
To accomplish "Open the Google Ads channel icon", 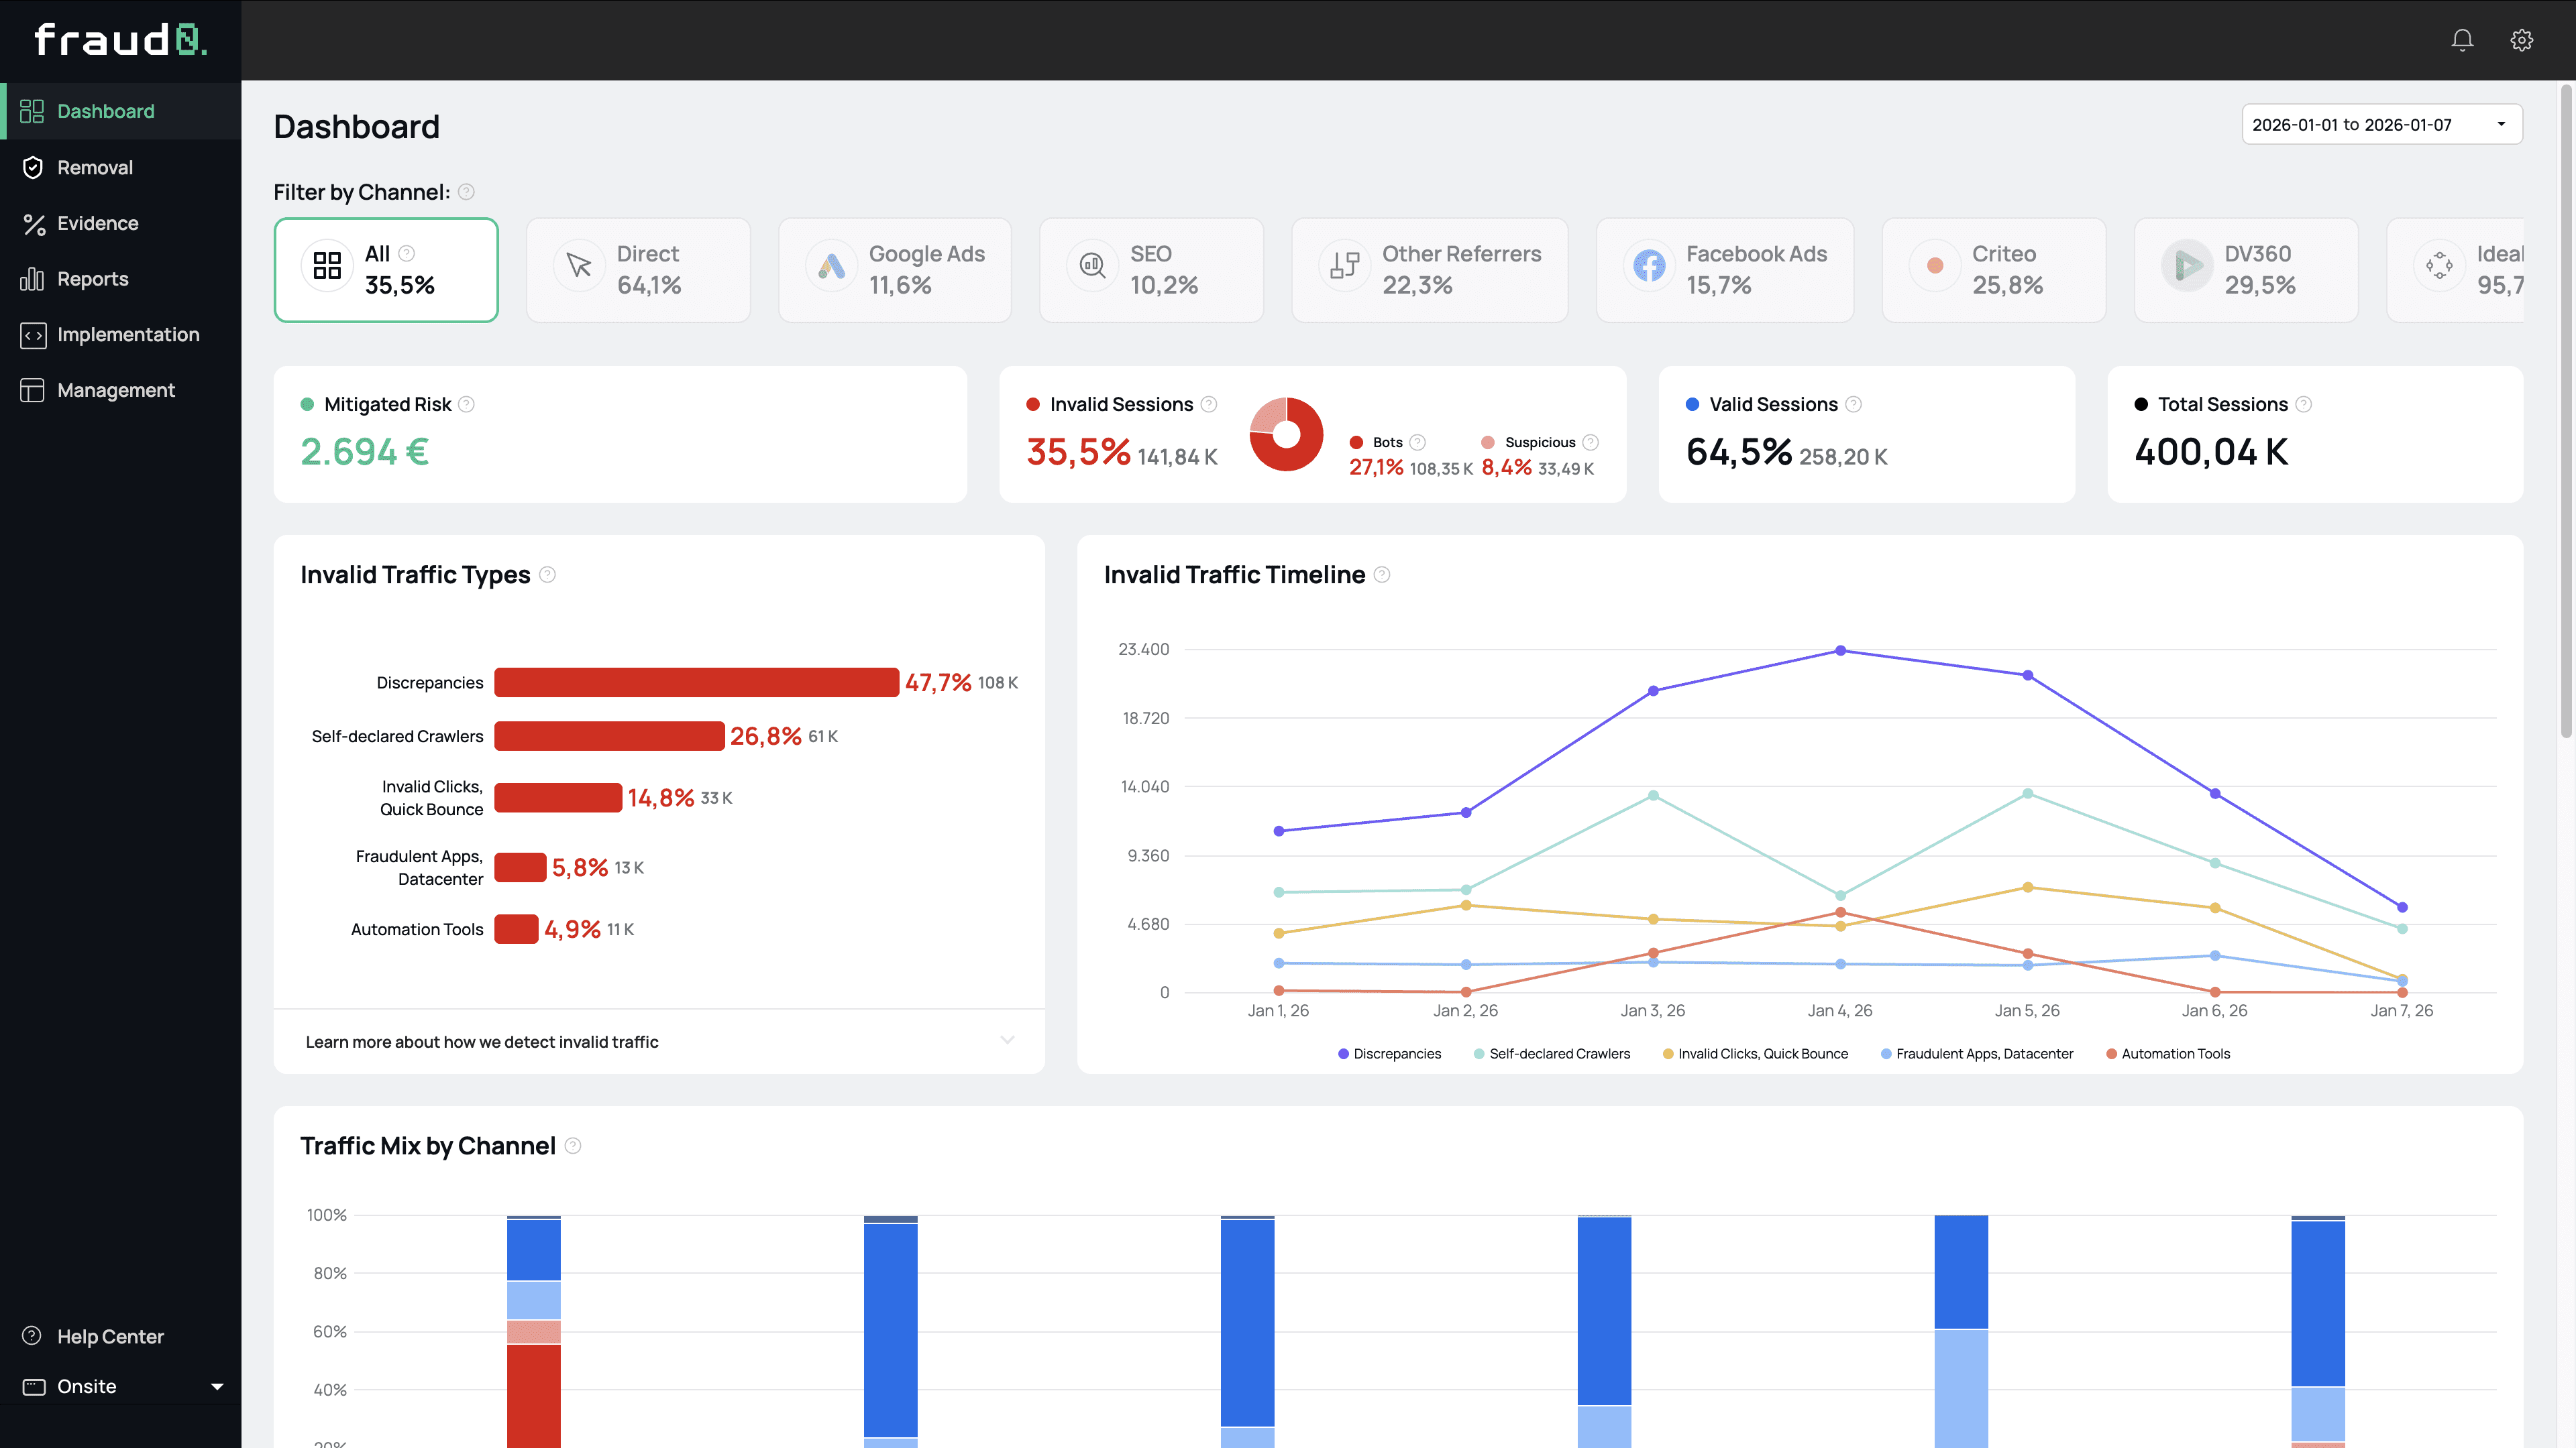I will click(x=831, y=266).
